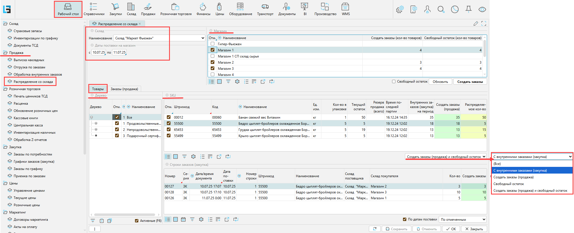Click the fullscreen expand icon above store panel
Viewport: 574px width, 233px height.
(484, 24)
